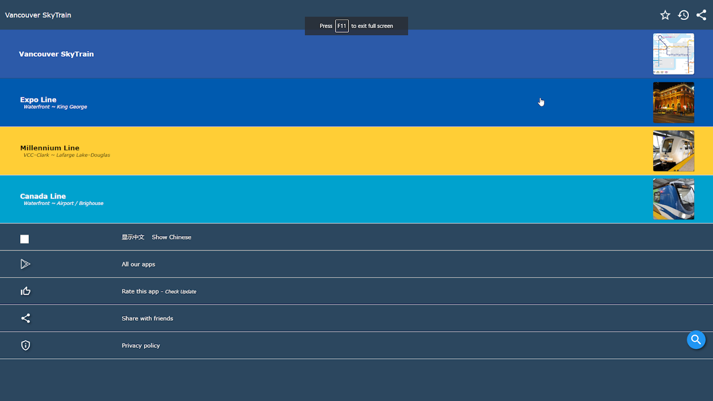713x401 pixels.
Task: Open All our apps
Action: [x=356, y=264]
